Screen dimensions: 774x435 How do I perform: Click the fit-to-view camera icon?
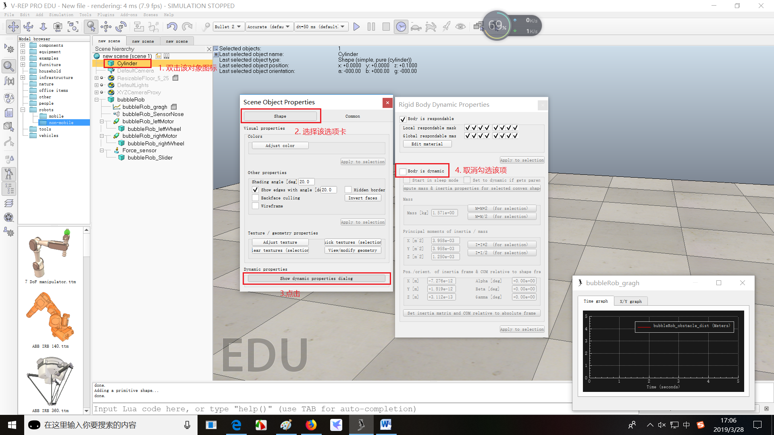pyautogui.click(x=73, y=27)
